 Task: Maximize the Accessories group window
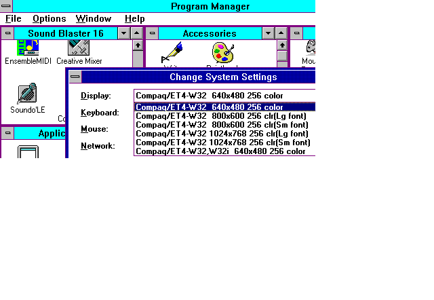281,33
